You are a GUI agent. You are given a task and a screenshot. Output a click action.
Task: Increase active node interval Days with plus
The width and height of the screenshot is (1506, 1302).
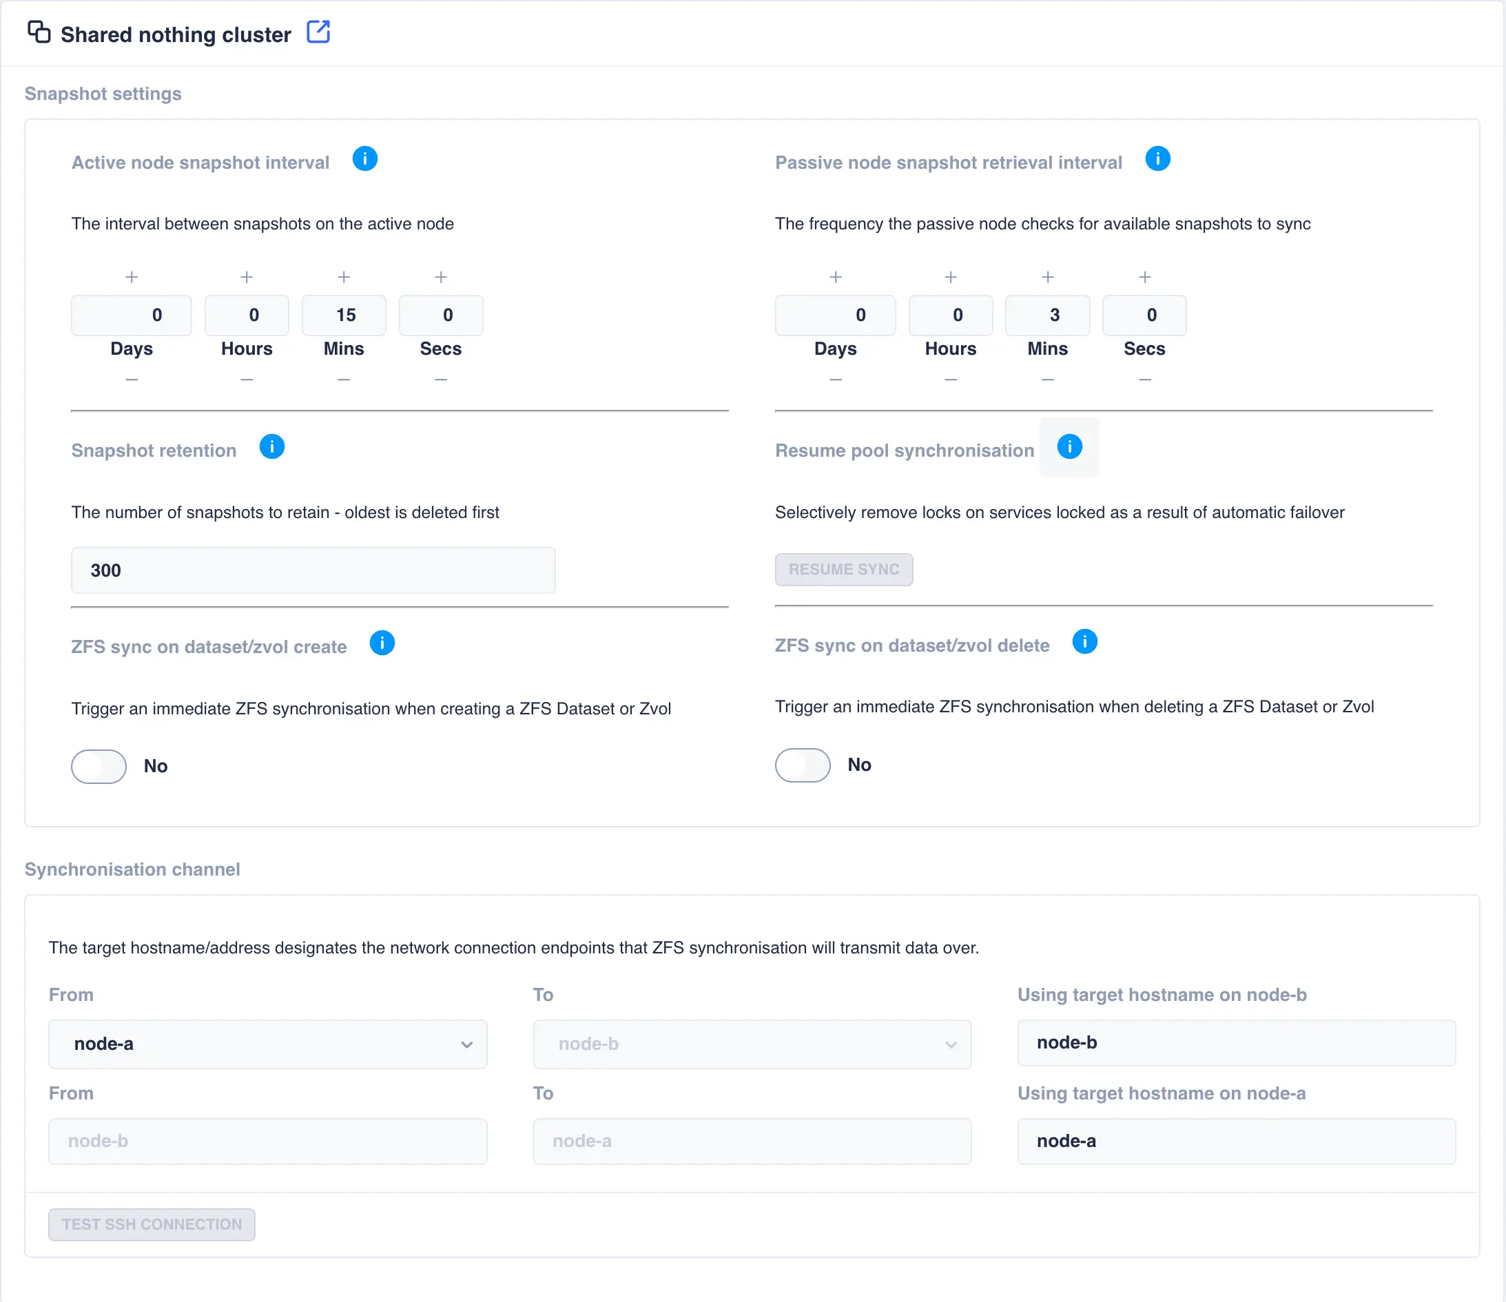[132, 277]
